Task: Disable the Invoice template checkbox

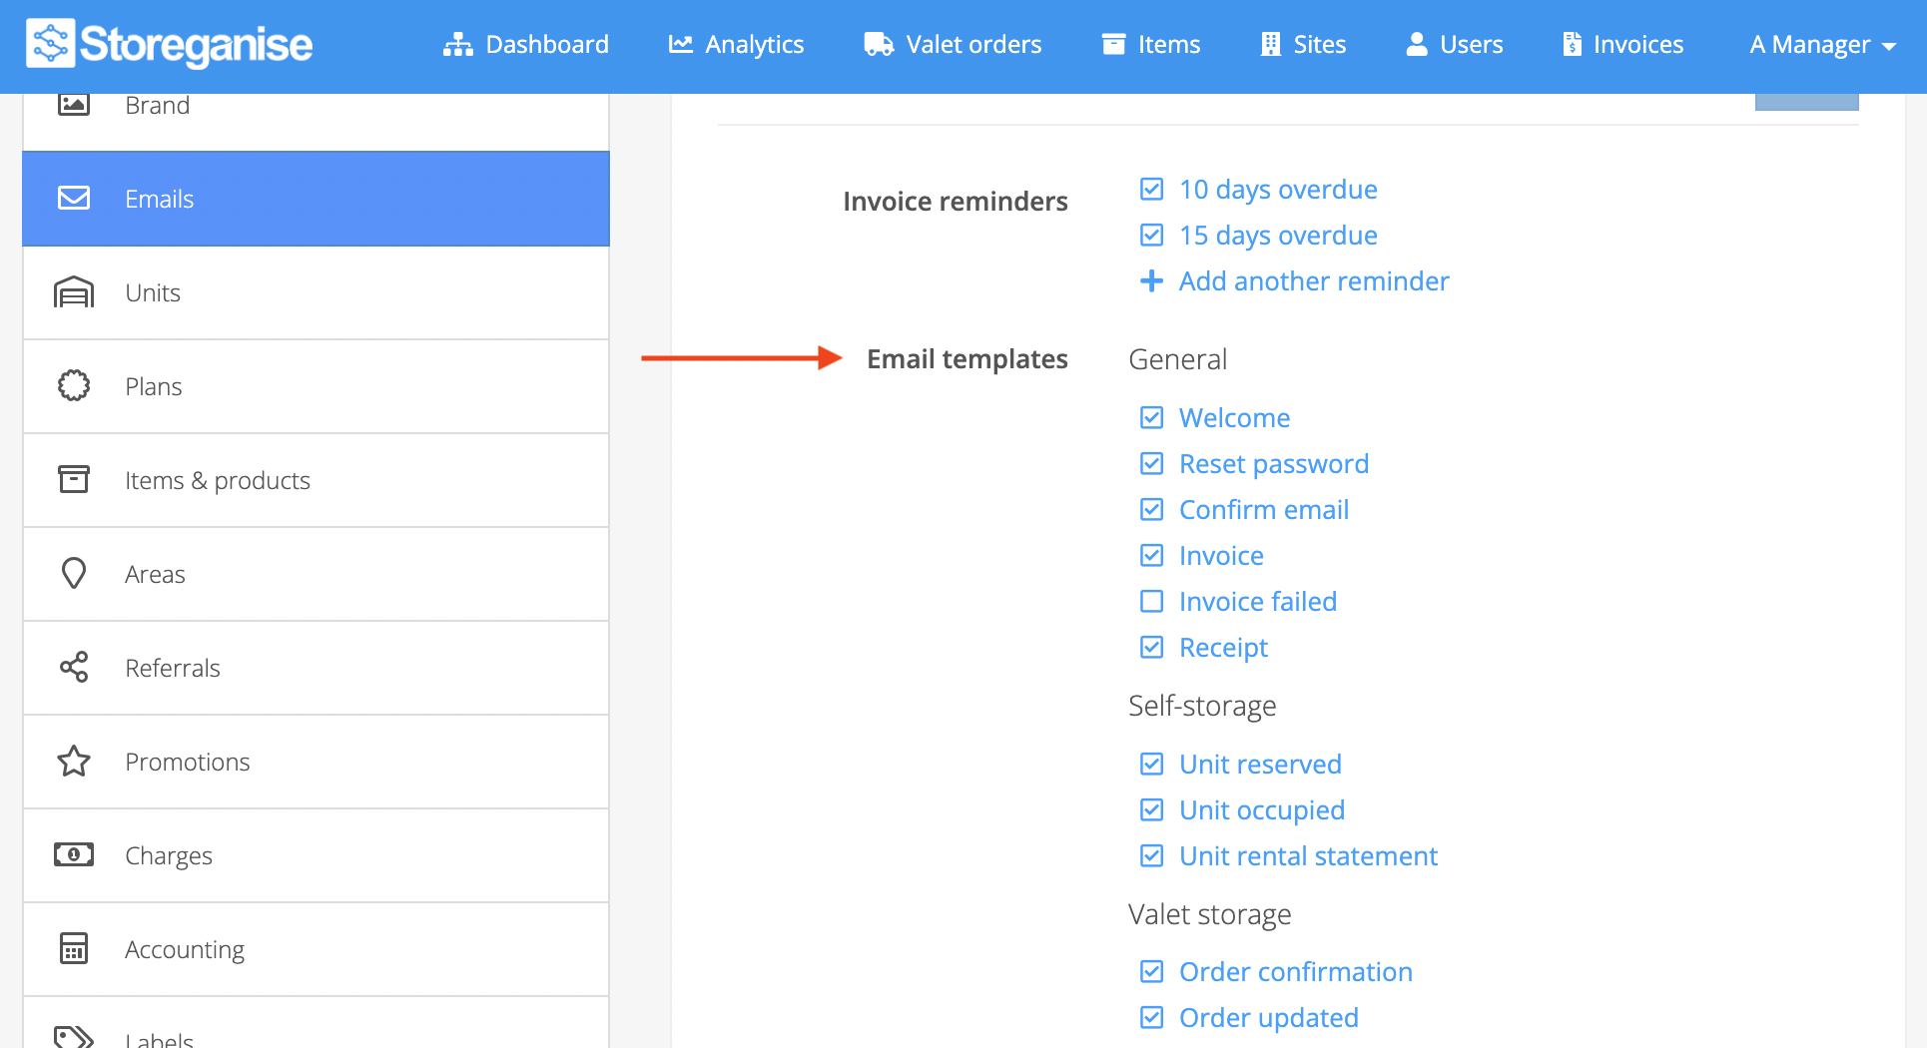Action: 1151,556
